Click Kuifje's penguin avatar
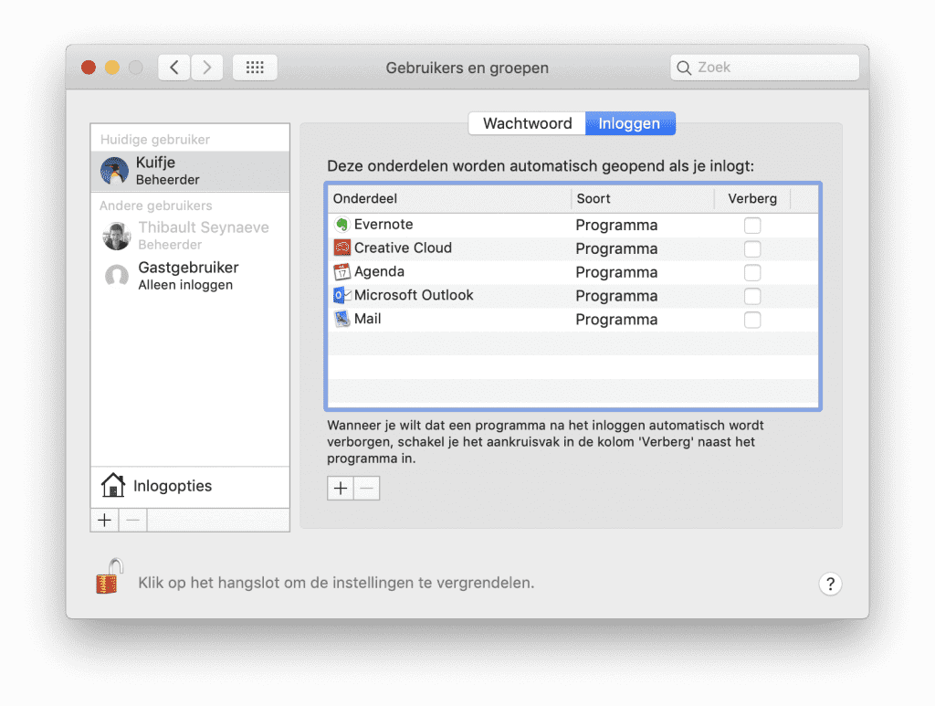 [x=114, y=171]
